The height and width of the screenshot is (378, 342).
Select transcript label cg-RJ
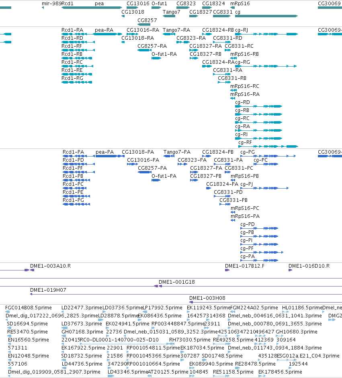[242, 30]
